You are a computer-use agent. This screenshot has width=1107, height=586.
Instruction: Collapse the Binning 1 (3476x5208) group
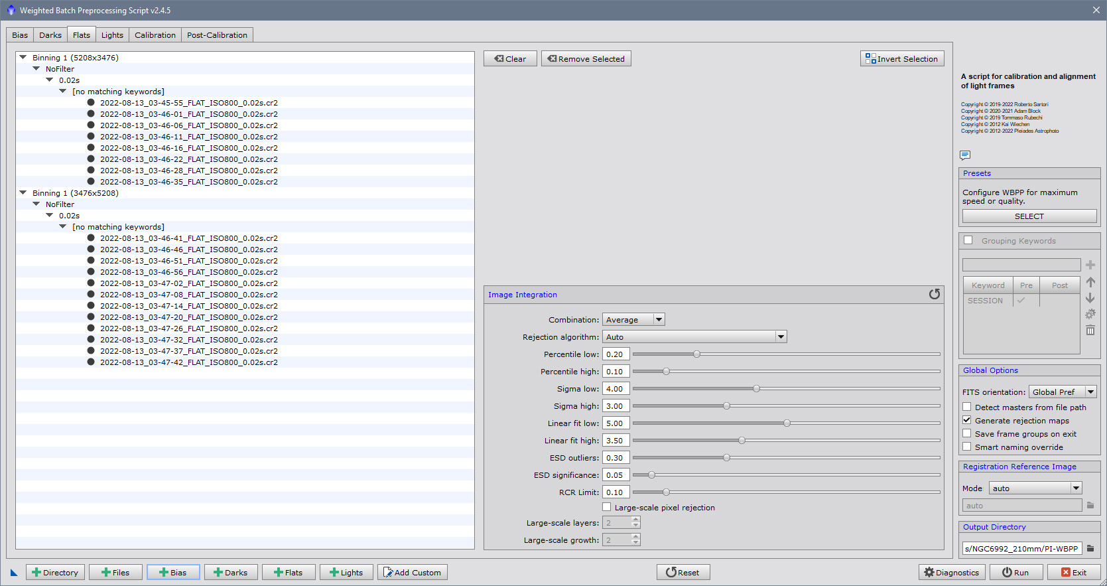[x=23, y=193]
